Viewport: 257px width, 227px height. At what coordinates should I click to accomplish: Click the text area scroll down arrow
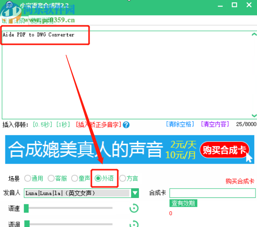(254, 115)
